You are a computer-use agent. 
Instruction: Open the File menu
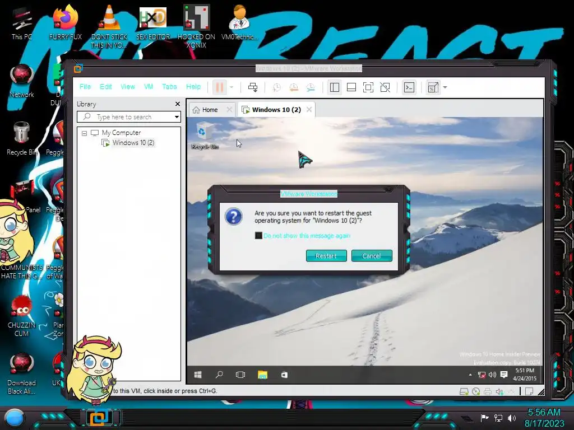tap(85, 87)
